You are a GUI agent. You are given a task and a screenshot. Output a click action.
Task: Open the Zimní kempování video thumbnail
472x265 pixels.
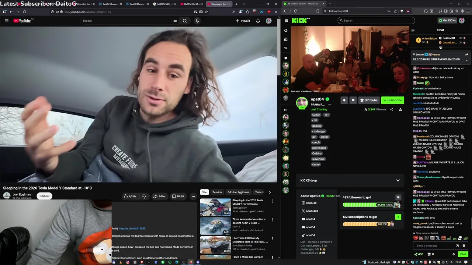[x=215, y=226]
